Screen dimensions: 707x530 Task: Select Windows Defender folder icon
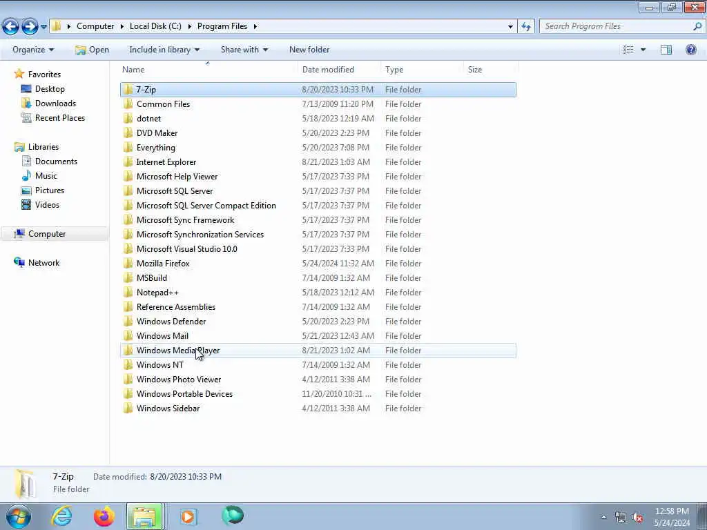(x=128, y=322)
